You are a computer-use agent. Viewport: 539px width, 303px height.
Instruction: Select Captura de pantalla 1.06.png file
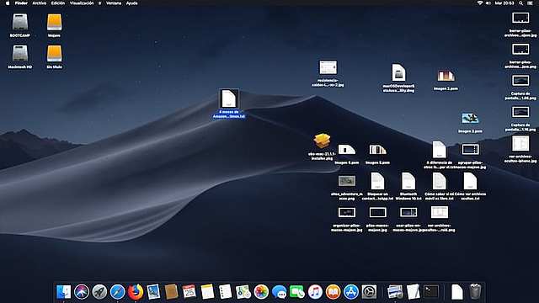tap(520, 81)
